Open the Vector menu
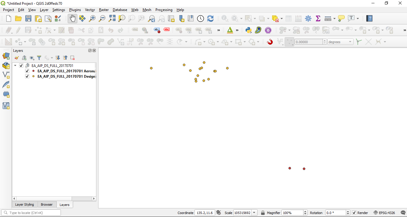Screen dimensions: 407x217 click(90, 10)
